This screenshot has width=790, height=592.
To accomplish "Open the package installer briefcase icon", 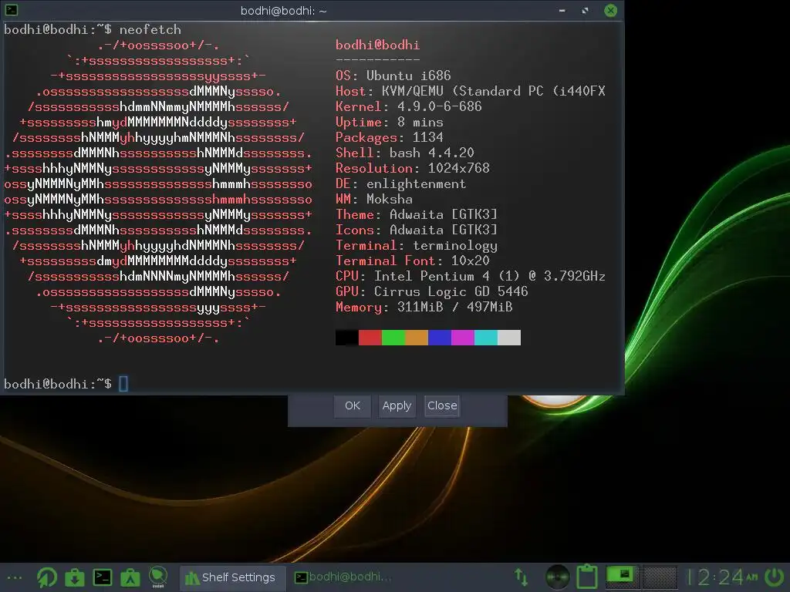I will [75, 577].
